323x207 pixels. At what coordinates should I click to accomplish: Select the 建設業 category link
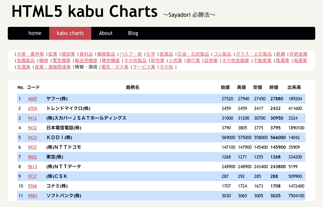[68, 54]
